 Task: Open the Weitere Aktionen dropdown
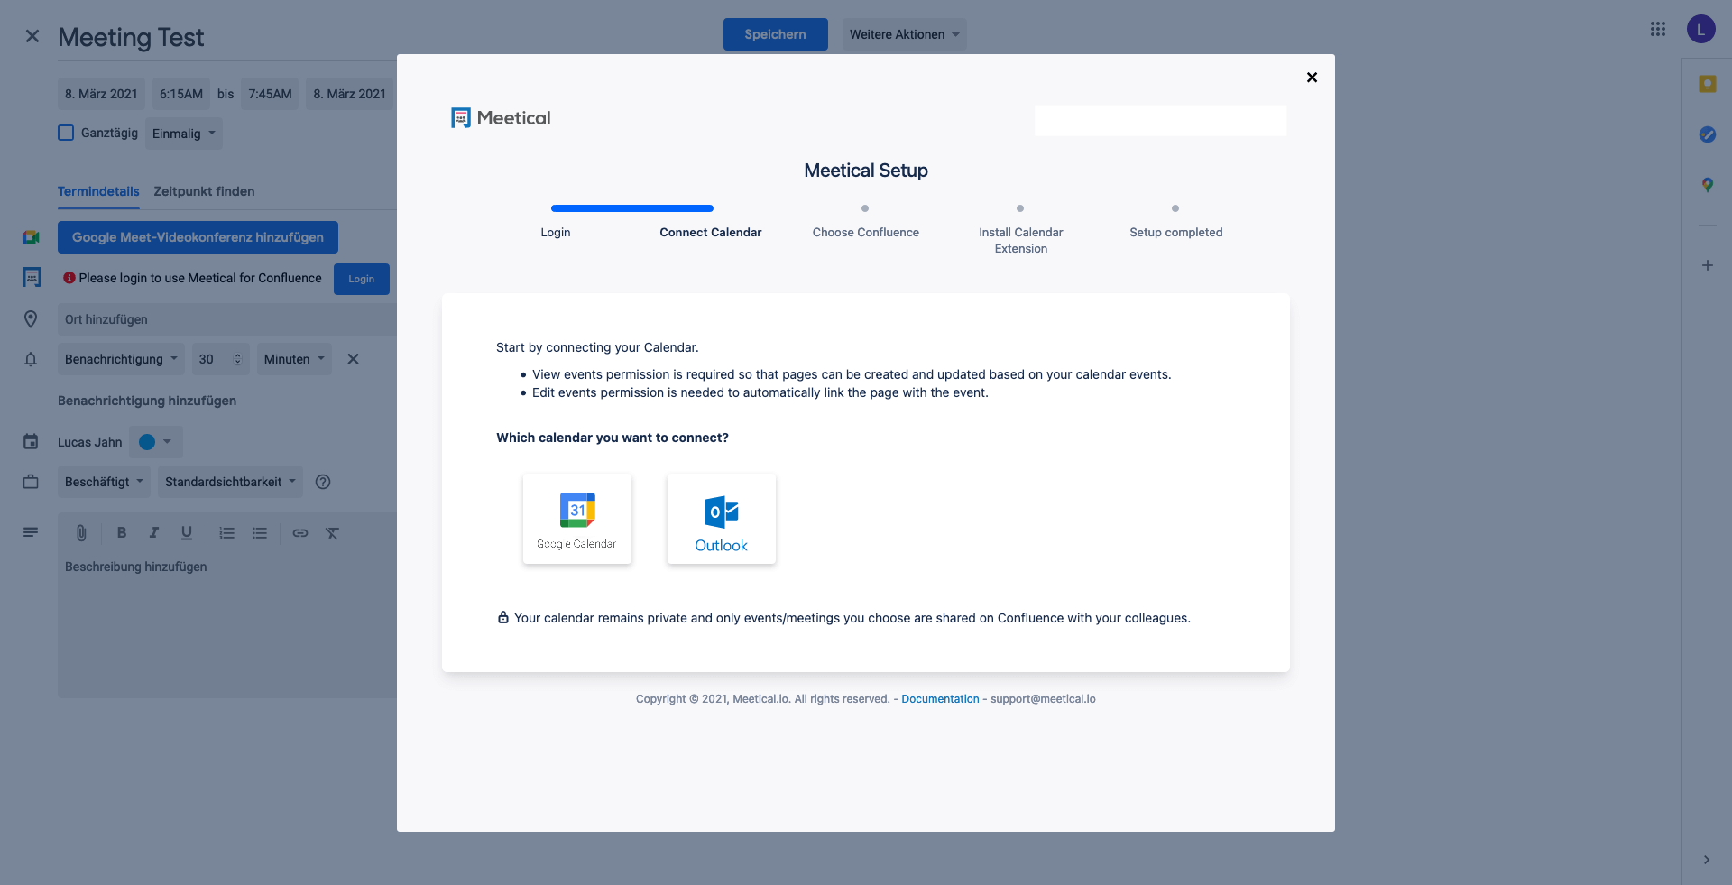pos(905,34)
